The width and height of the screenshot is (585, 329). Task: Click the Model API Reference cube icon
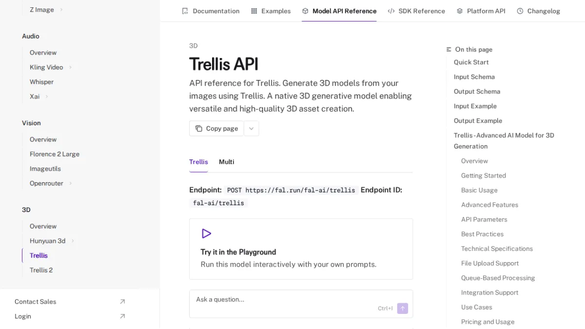point(305,11)
